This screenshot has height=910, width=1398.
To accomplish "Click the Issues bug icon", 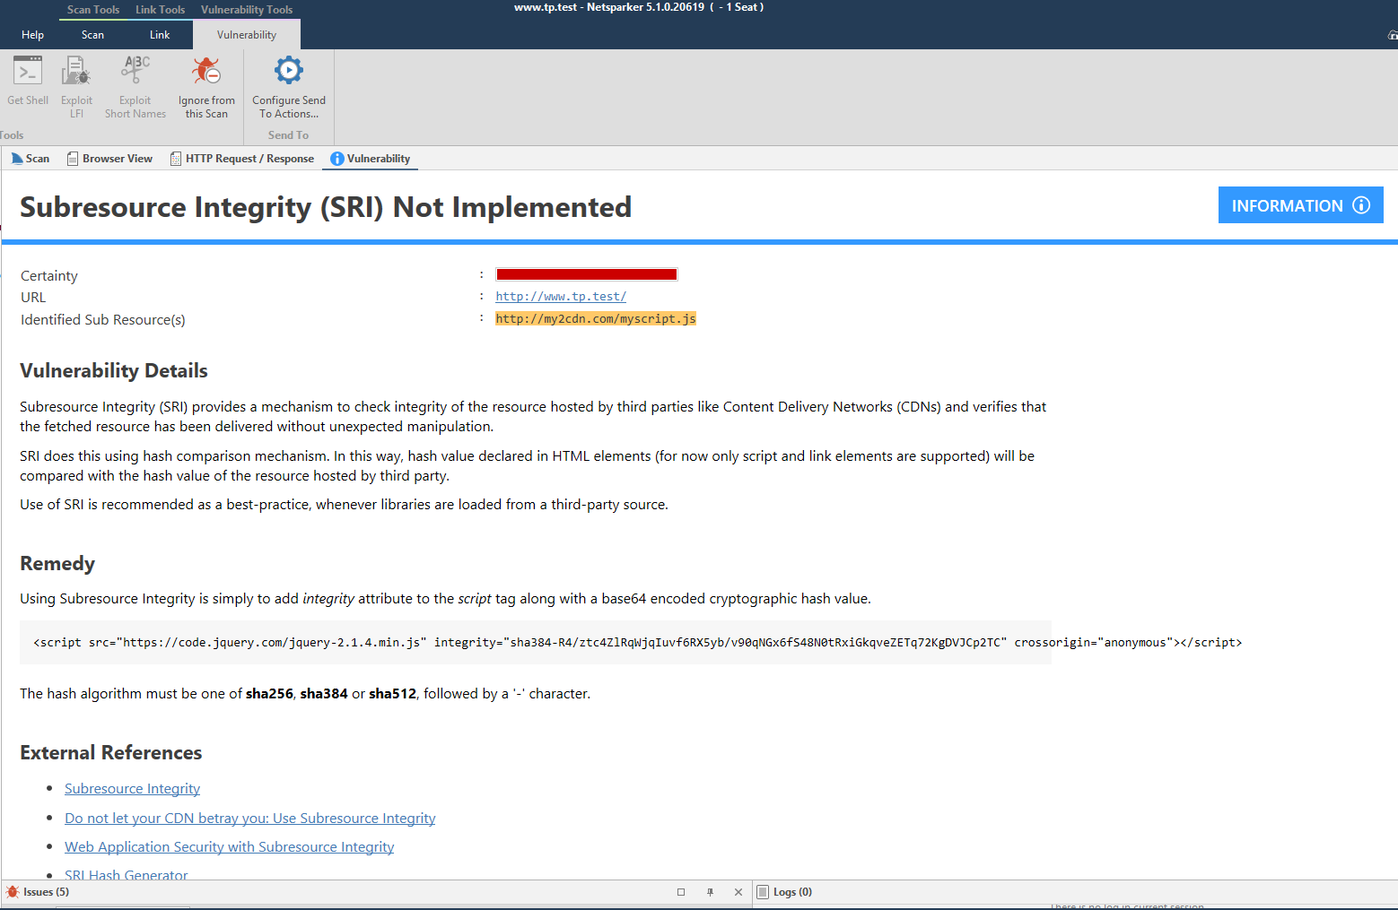I will pos(11,891).
